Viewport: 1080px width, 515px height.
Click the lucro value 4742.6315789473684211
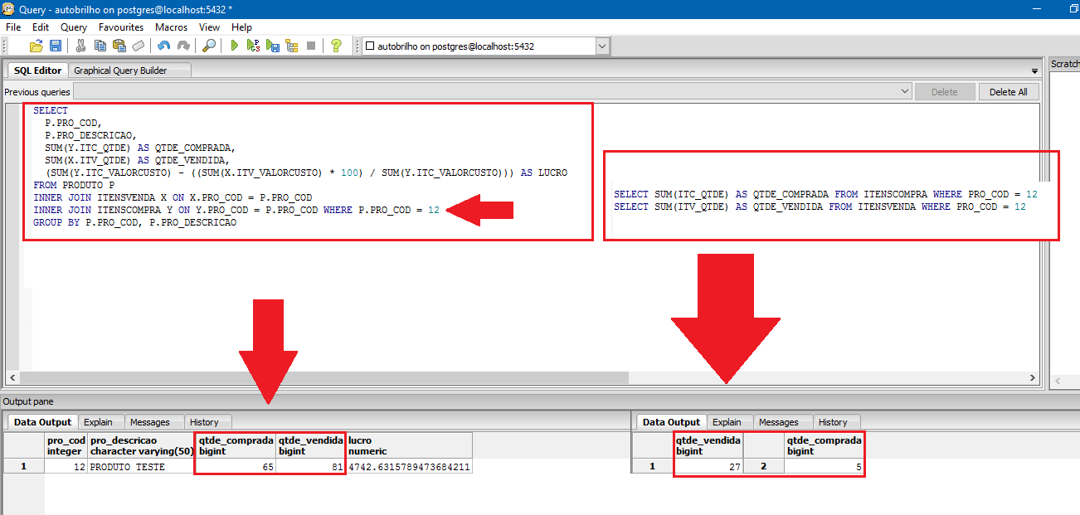click(409, 467)
